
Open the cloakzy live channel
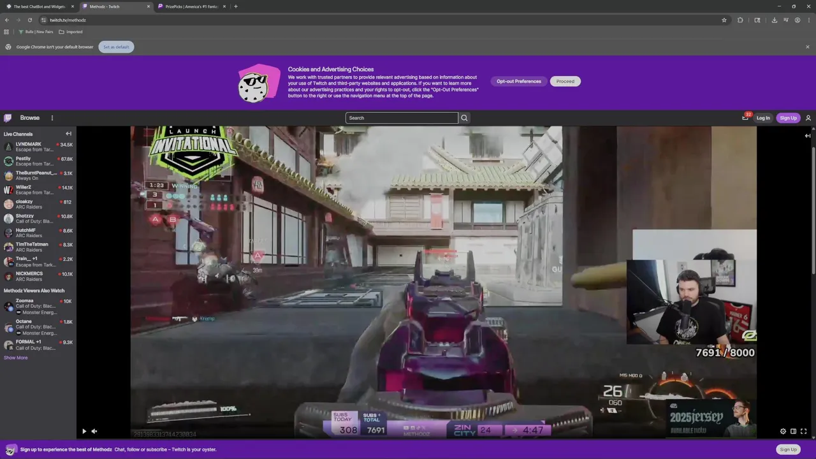tap(38, 204)
